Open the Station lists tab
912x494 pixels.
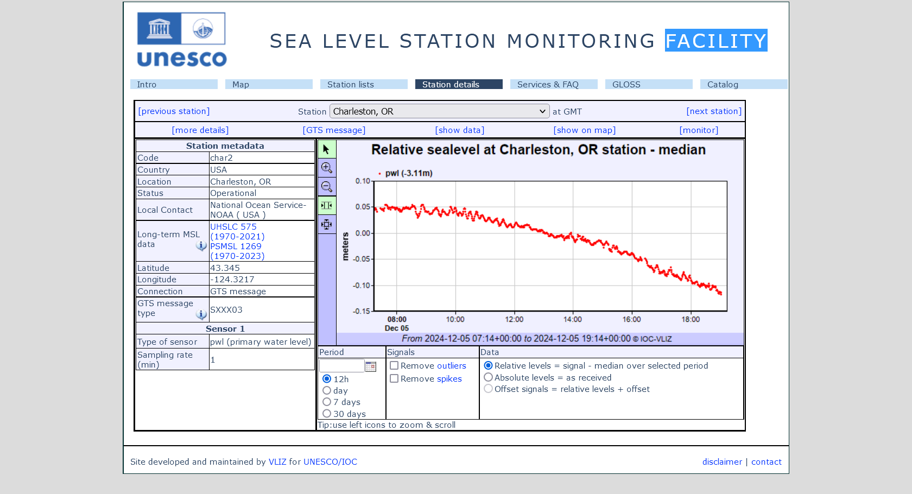364,84
